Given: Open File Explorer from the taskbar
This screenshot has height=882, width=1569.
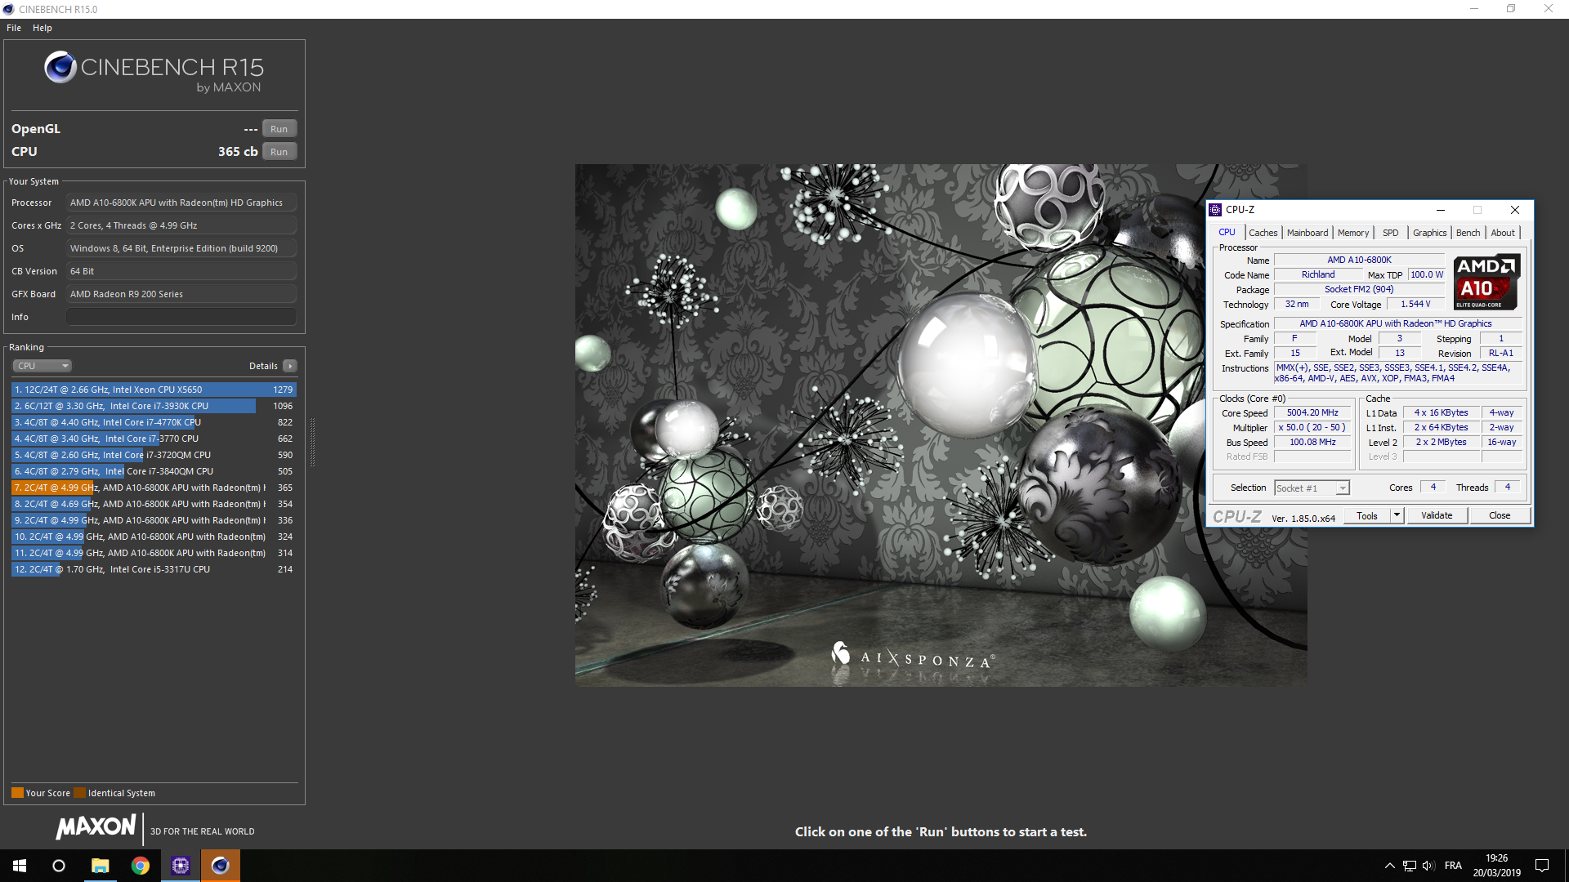Looking at the screenshot, I should coord(100,866).
